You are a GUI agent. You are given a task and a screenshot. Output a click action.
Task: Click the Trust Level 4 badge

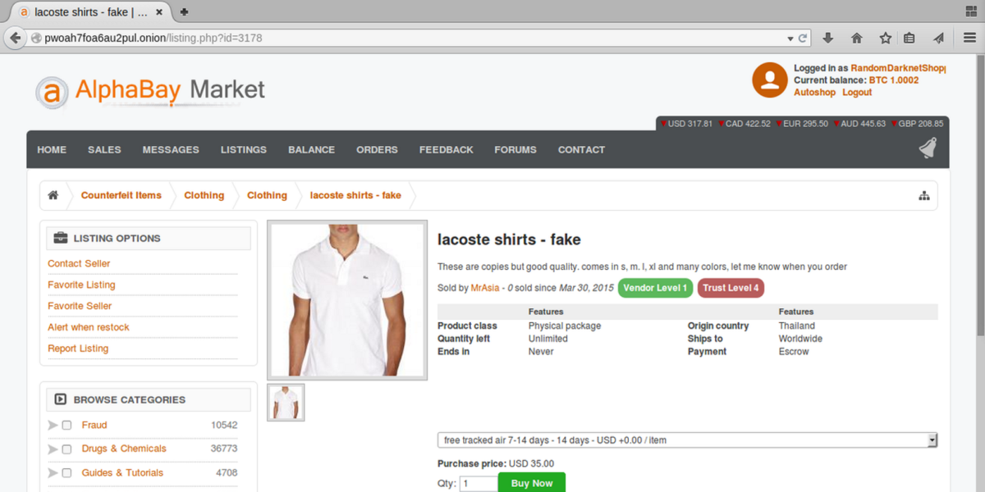(x=731, y=288)
